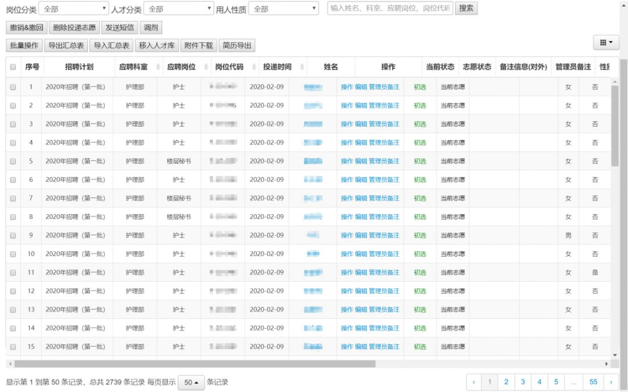Image resolution: width=628 pixels, height=392 pixels.
Task: Go to page 55 via pagination
Action: coord(593,382)
